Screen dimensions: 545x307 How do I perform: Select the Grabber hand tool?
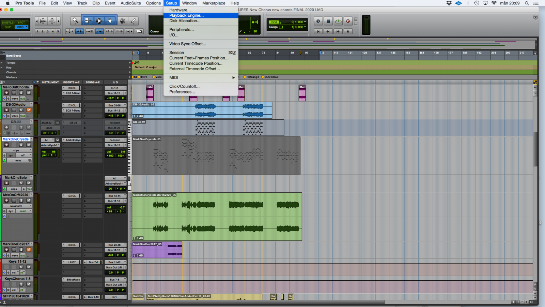(110, 21)
